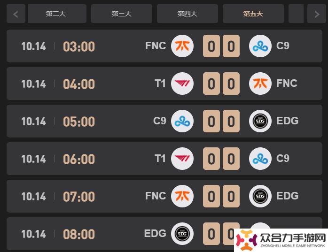Open the EDG logo in the 05:00 match

click(x=260, y=121)
